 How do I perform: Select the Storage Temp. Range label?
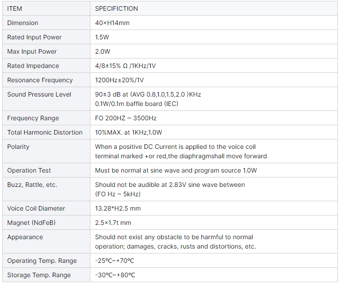39,275
